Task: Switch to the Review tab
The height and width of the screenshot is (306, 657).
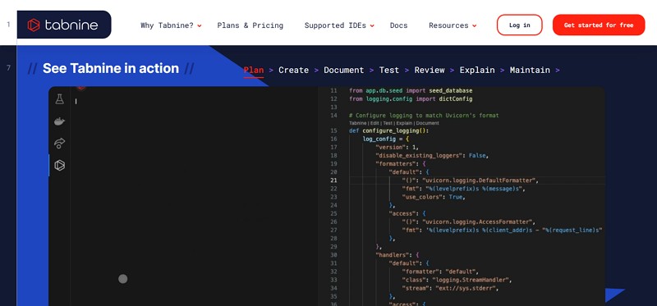Action: tap(430, 70)
